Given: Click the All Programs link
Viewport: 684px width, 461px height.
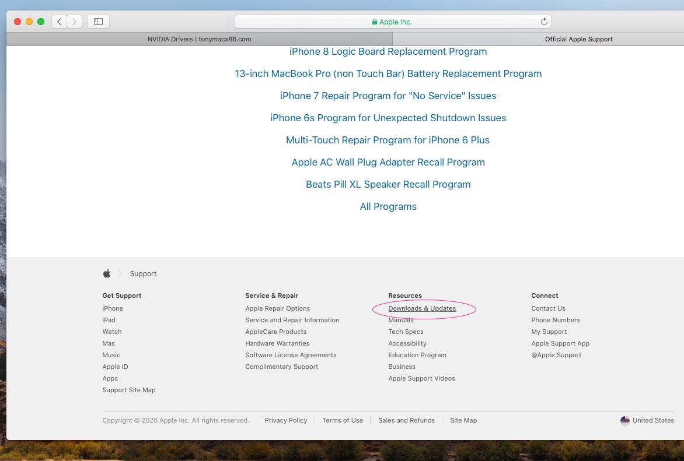Looking at the screenshot, I should (x=388, y=206).
